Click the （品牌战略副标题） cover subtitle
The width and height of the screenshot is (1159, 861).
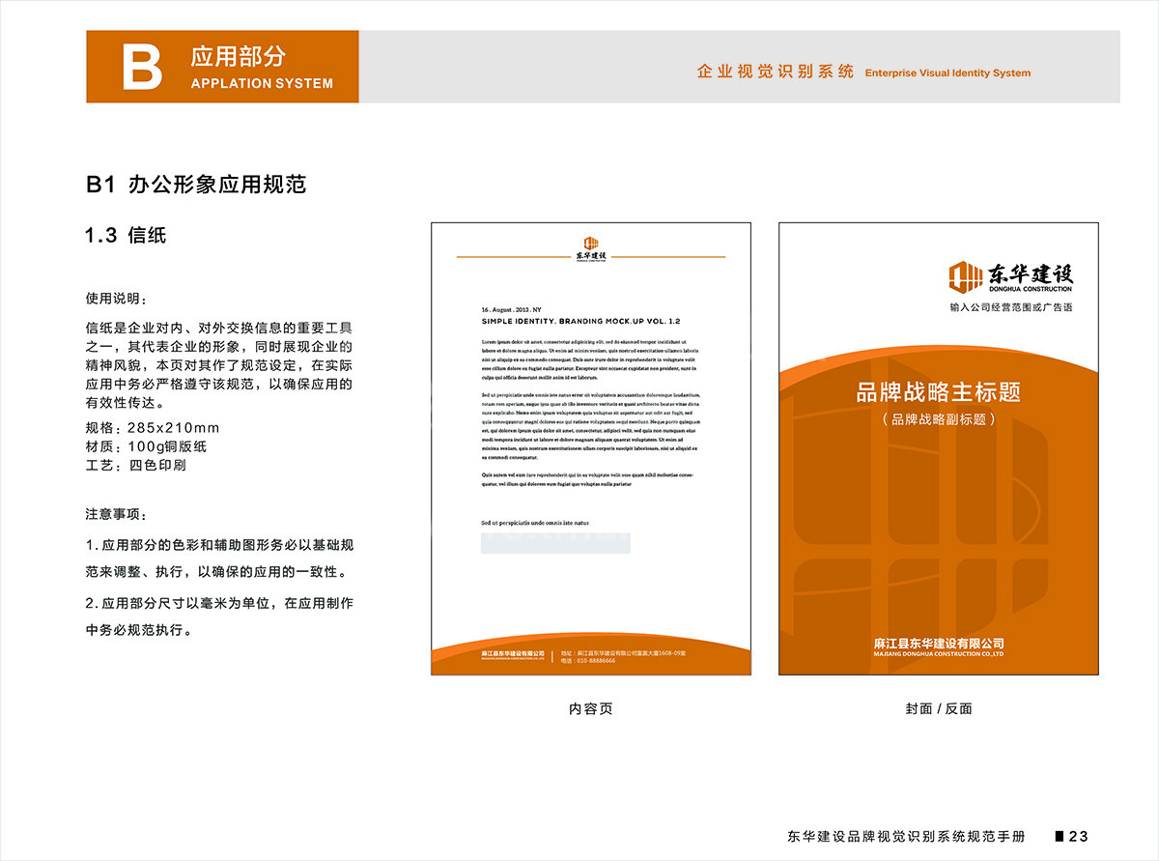pos(939,419)
